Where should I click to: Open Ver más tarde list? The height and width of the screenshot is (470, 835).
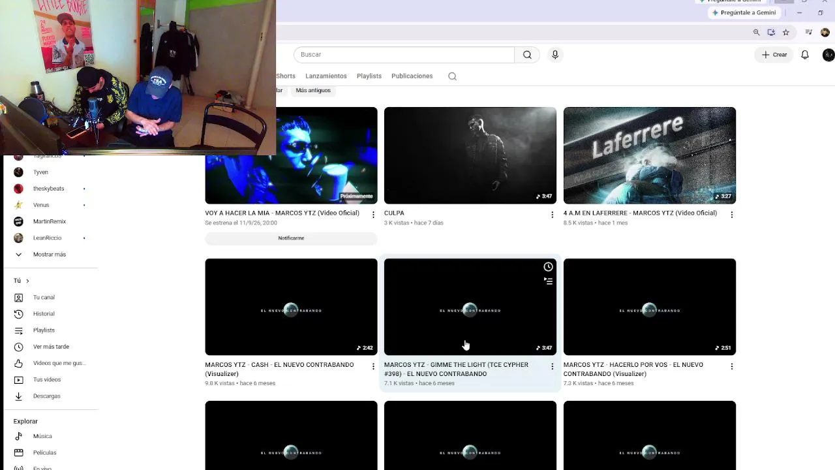point(51,347)
